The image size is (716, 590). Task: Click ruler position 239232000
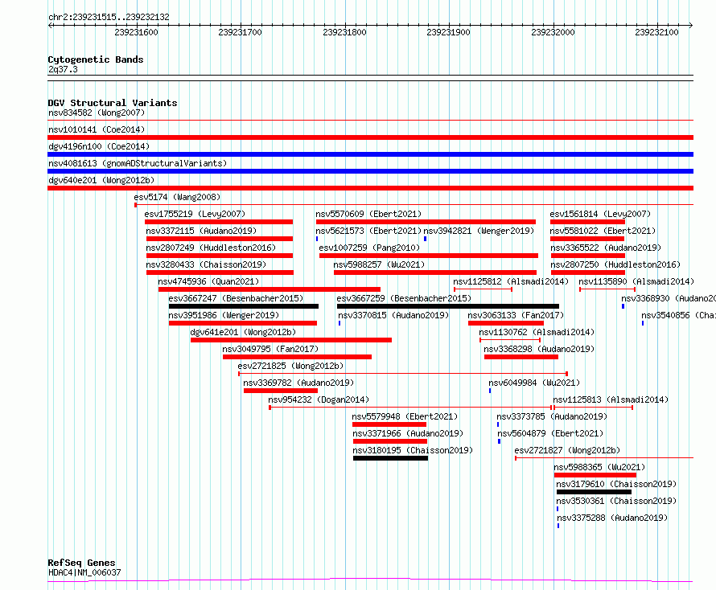tap(553, 32)
